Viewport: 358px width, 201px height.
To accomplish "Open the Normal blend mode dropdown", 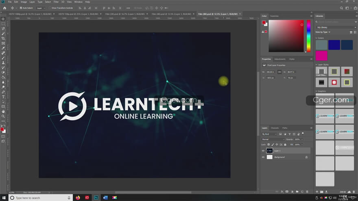I will (x=273, y=139).
